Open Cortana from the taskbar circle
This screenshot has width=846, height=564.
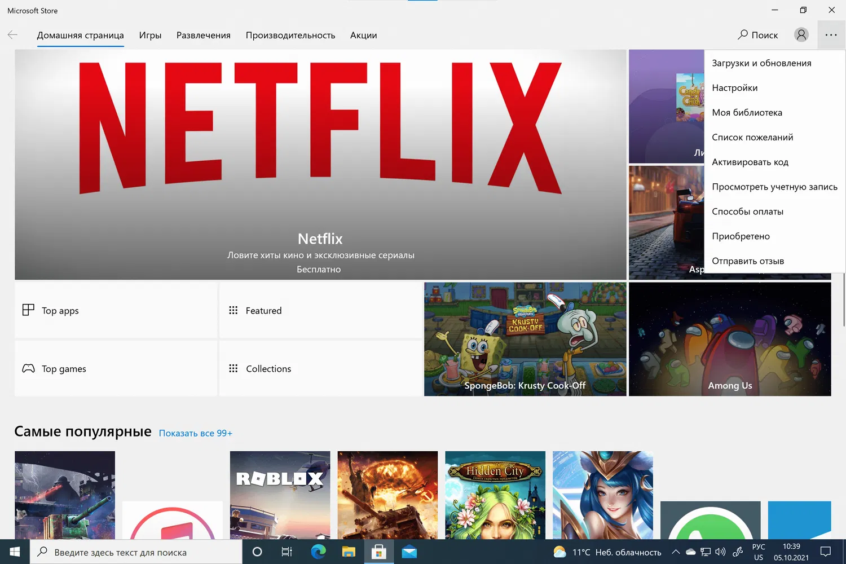coord(257,552)
